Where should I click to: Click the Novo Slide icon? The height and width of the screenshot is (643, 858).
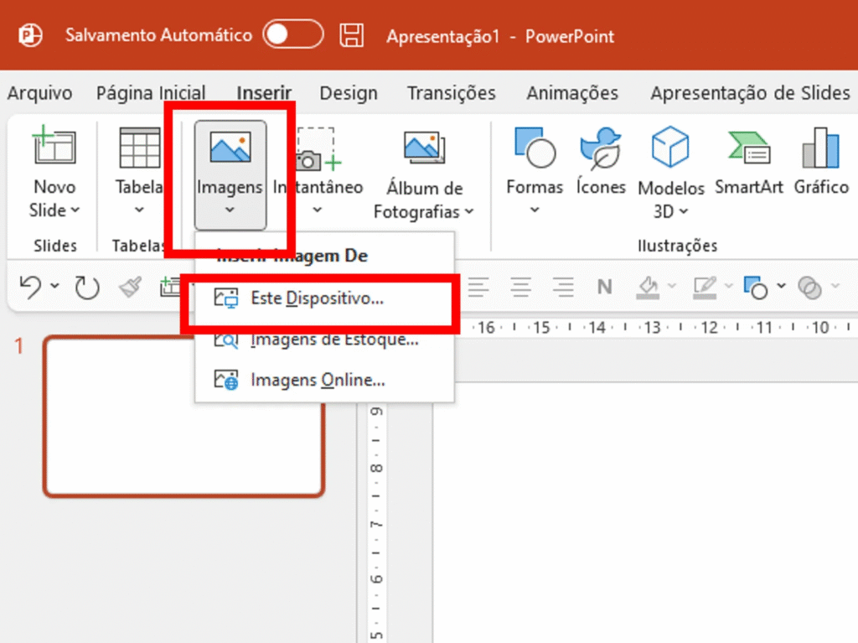(54, 148)
